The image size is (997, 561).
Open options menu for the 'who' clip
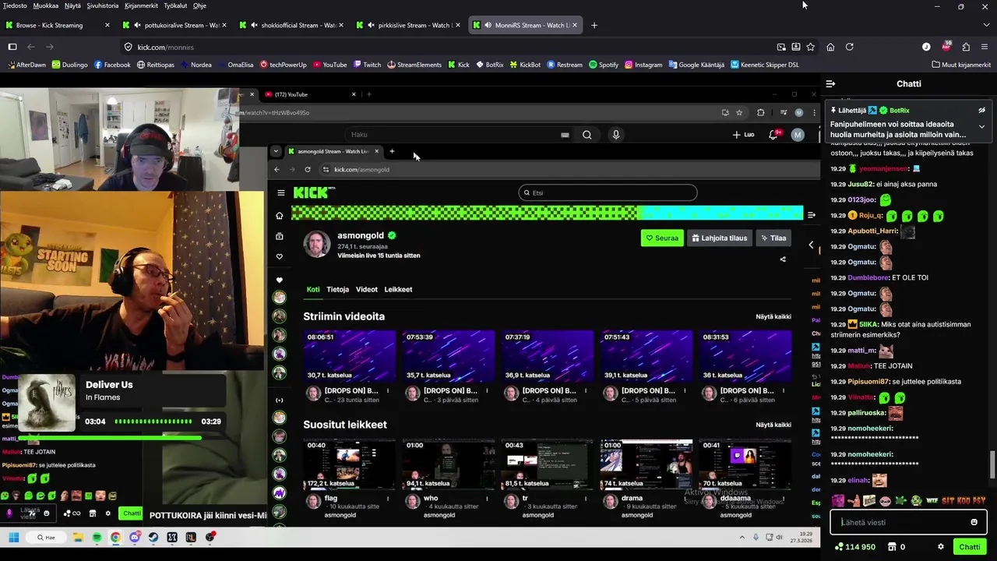487,499
